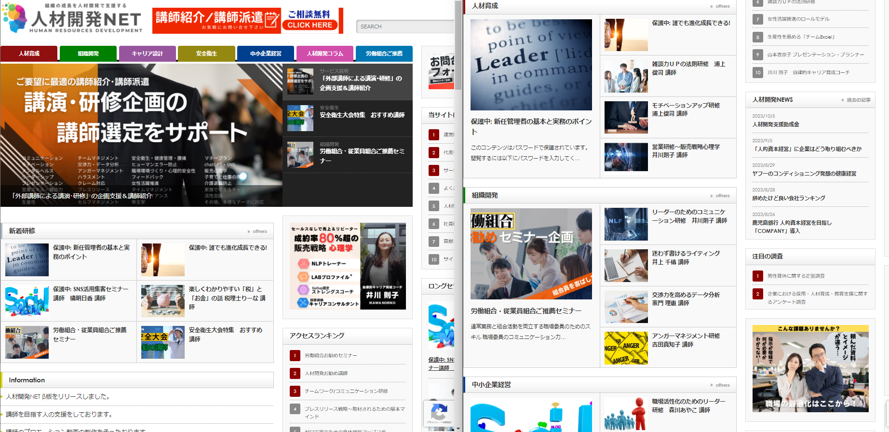Click Information item 人材開発NET β版をリリースしました

tap(58, 396)
